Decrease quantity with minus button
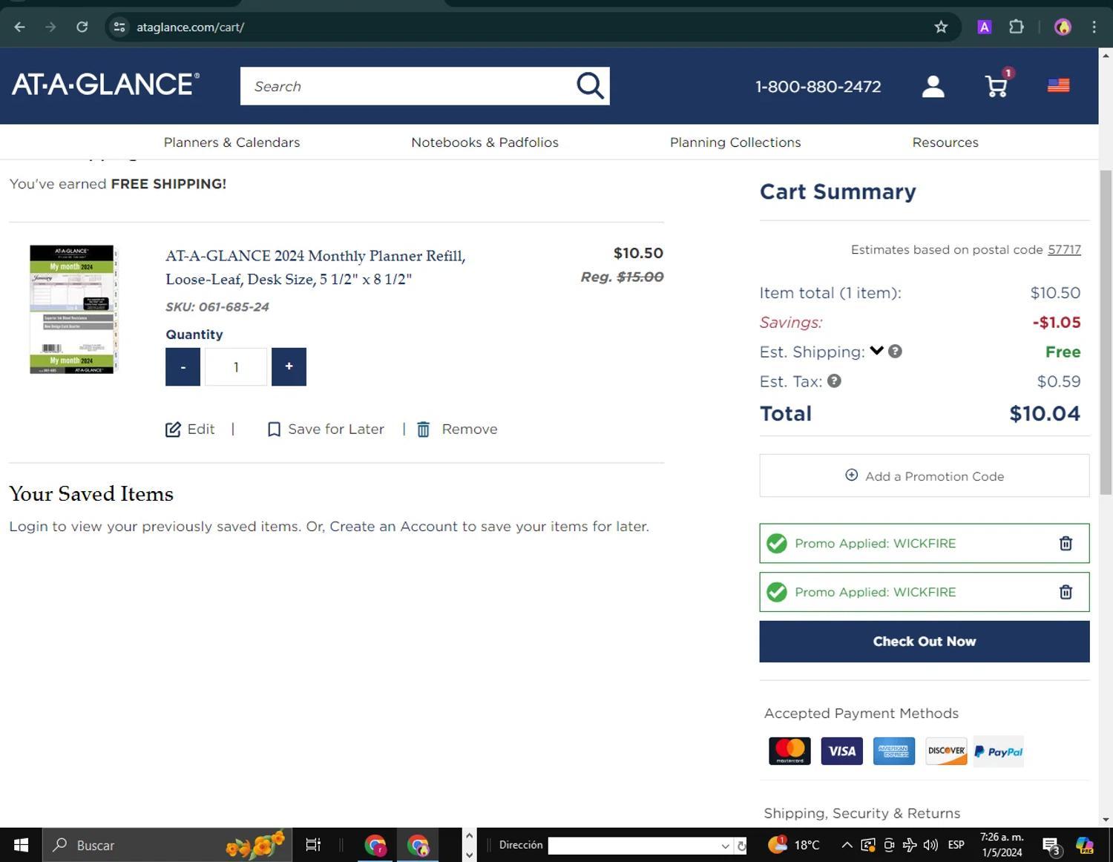This screenshot has width=1113, height=862. 183,367
